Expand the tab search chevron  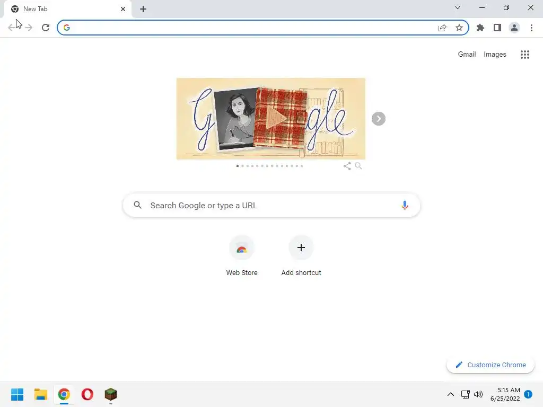coord(458,7)
